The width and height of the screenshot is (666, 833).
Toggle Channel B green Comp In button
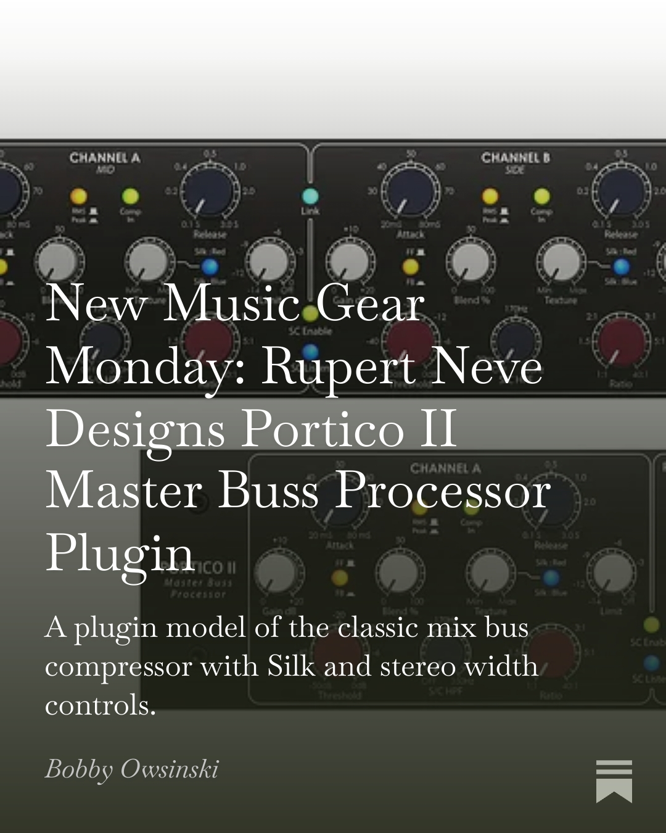(541, 196)
